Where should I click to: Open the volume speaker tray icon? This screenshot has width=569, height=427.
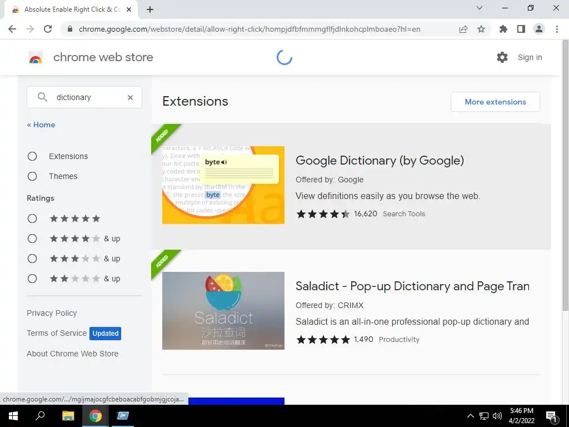tap(497, 416)
